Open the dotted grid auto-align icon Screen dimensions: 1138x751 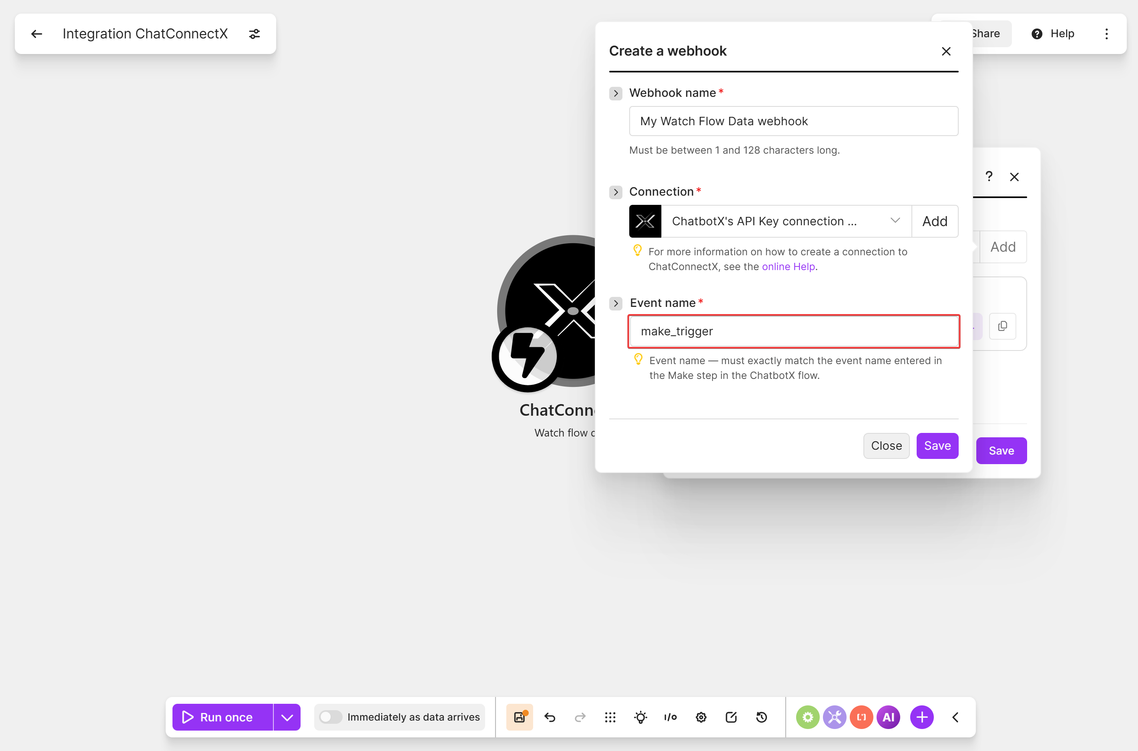pos(610,717)
